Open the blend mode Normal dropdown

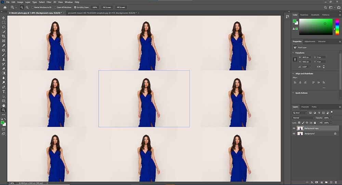coord(303,118)
